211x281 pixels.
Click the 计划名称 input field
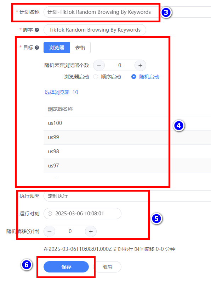127,12
